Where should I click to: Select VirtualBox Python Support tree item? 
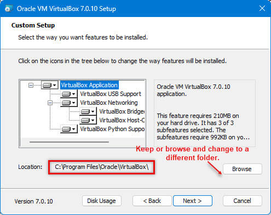112,129
